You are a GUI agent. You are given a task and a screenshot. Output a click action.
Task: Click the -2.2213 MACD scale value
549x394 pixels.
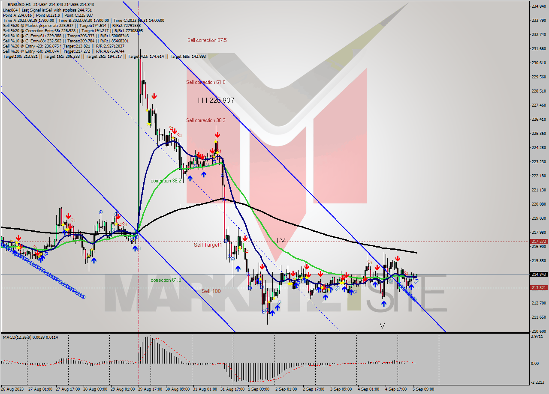(539, 382)
